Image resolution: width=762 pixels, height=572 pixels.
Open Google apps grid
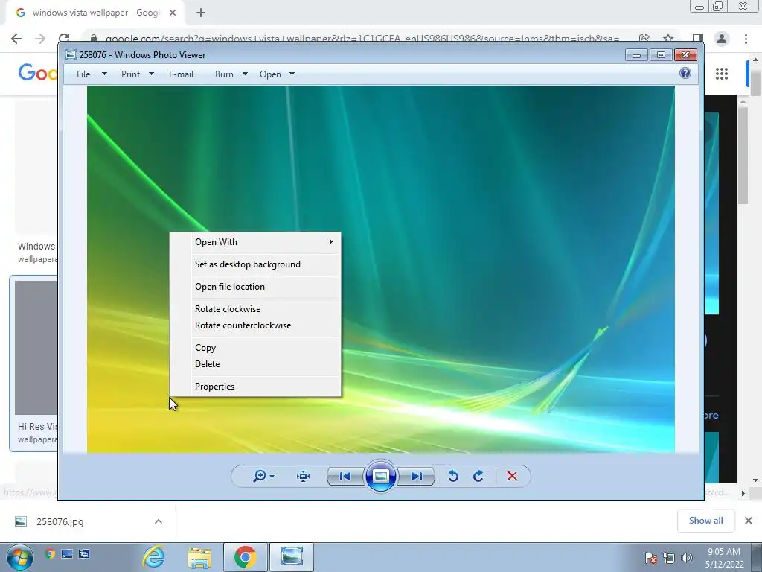point(722,74)
